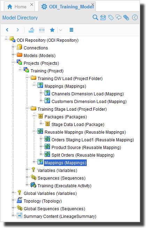This screenshot has height=228, width=146.
Task: Expand the Connections tree node
Action: pos(13,47)
